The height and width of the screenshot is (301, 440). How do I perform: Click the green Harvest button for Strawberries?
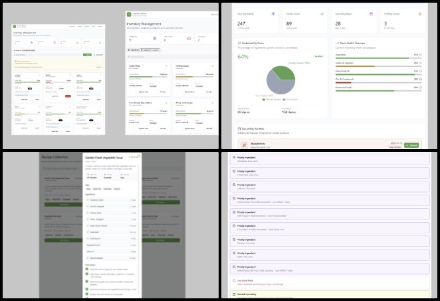[411, 144]
